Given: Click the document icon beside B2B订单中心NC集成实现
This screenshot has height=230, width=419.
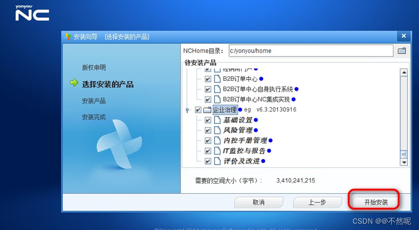Looking at the screenshot, I should [217, 100].
